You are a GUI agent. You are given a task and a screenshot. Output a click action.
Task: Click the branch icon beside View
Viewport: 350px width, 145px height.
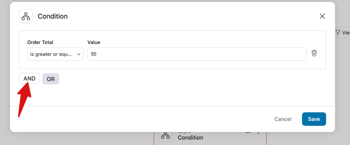pyautogui.click(x=338, y=32)
